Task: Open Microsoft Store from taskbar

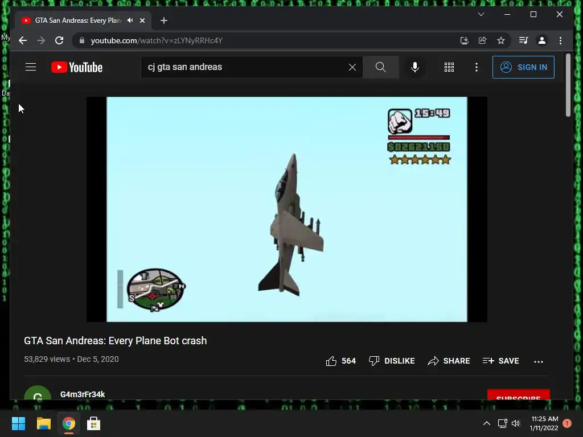Action: coord(94,423)
